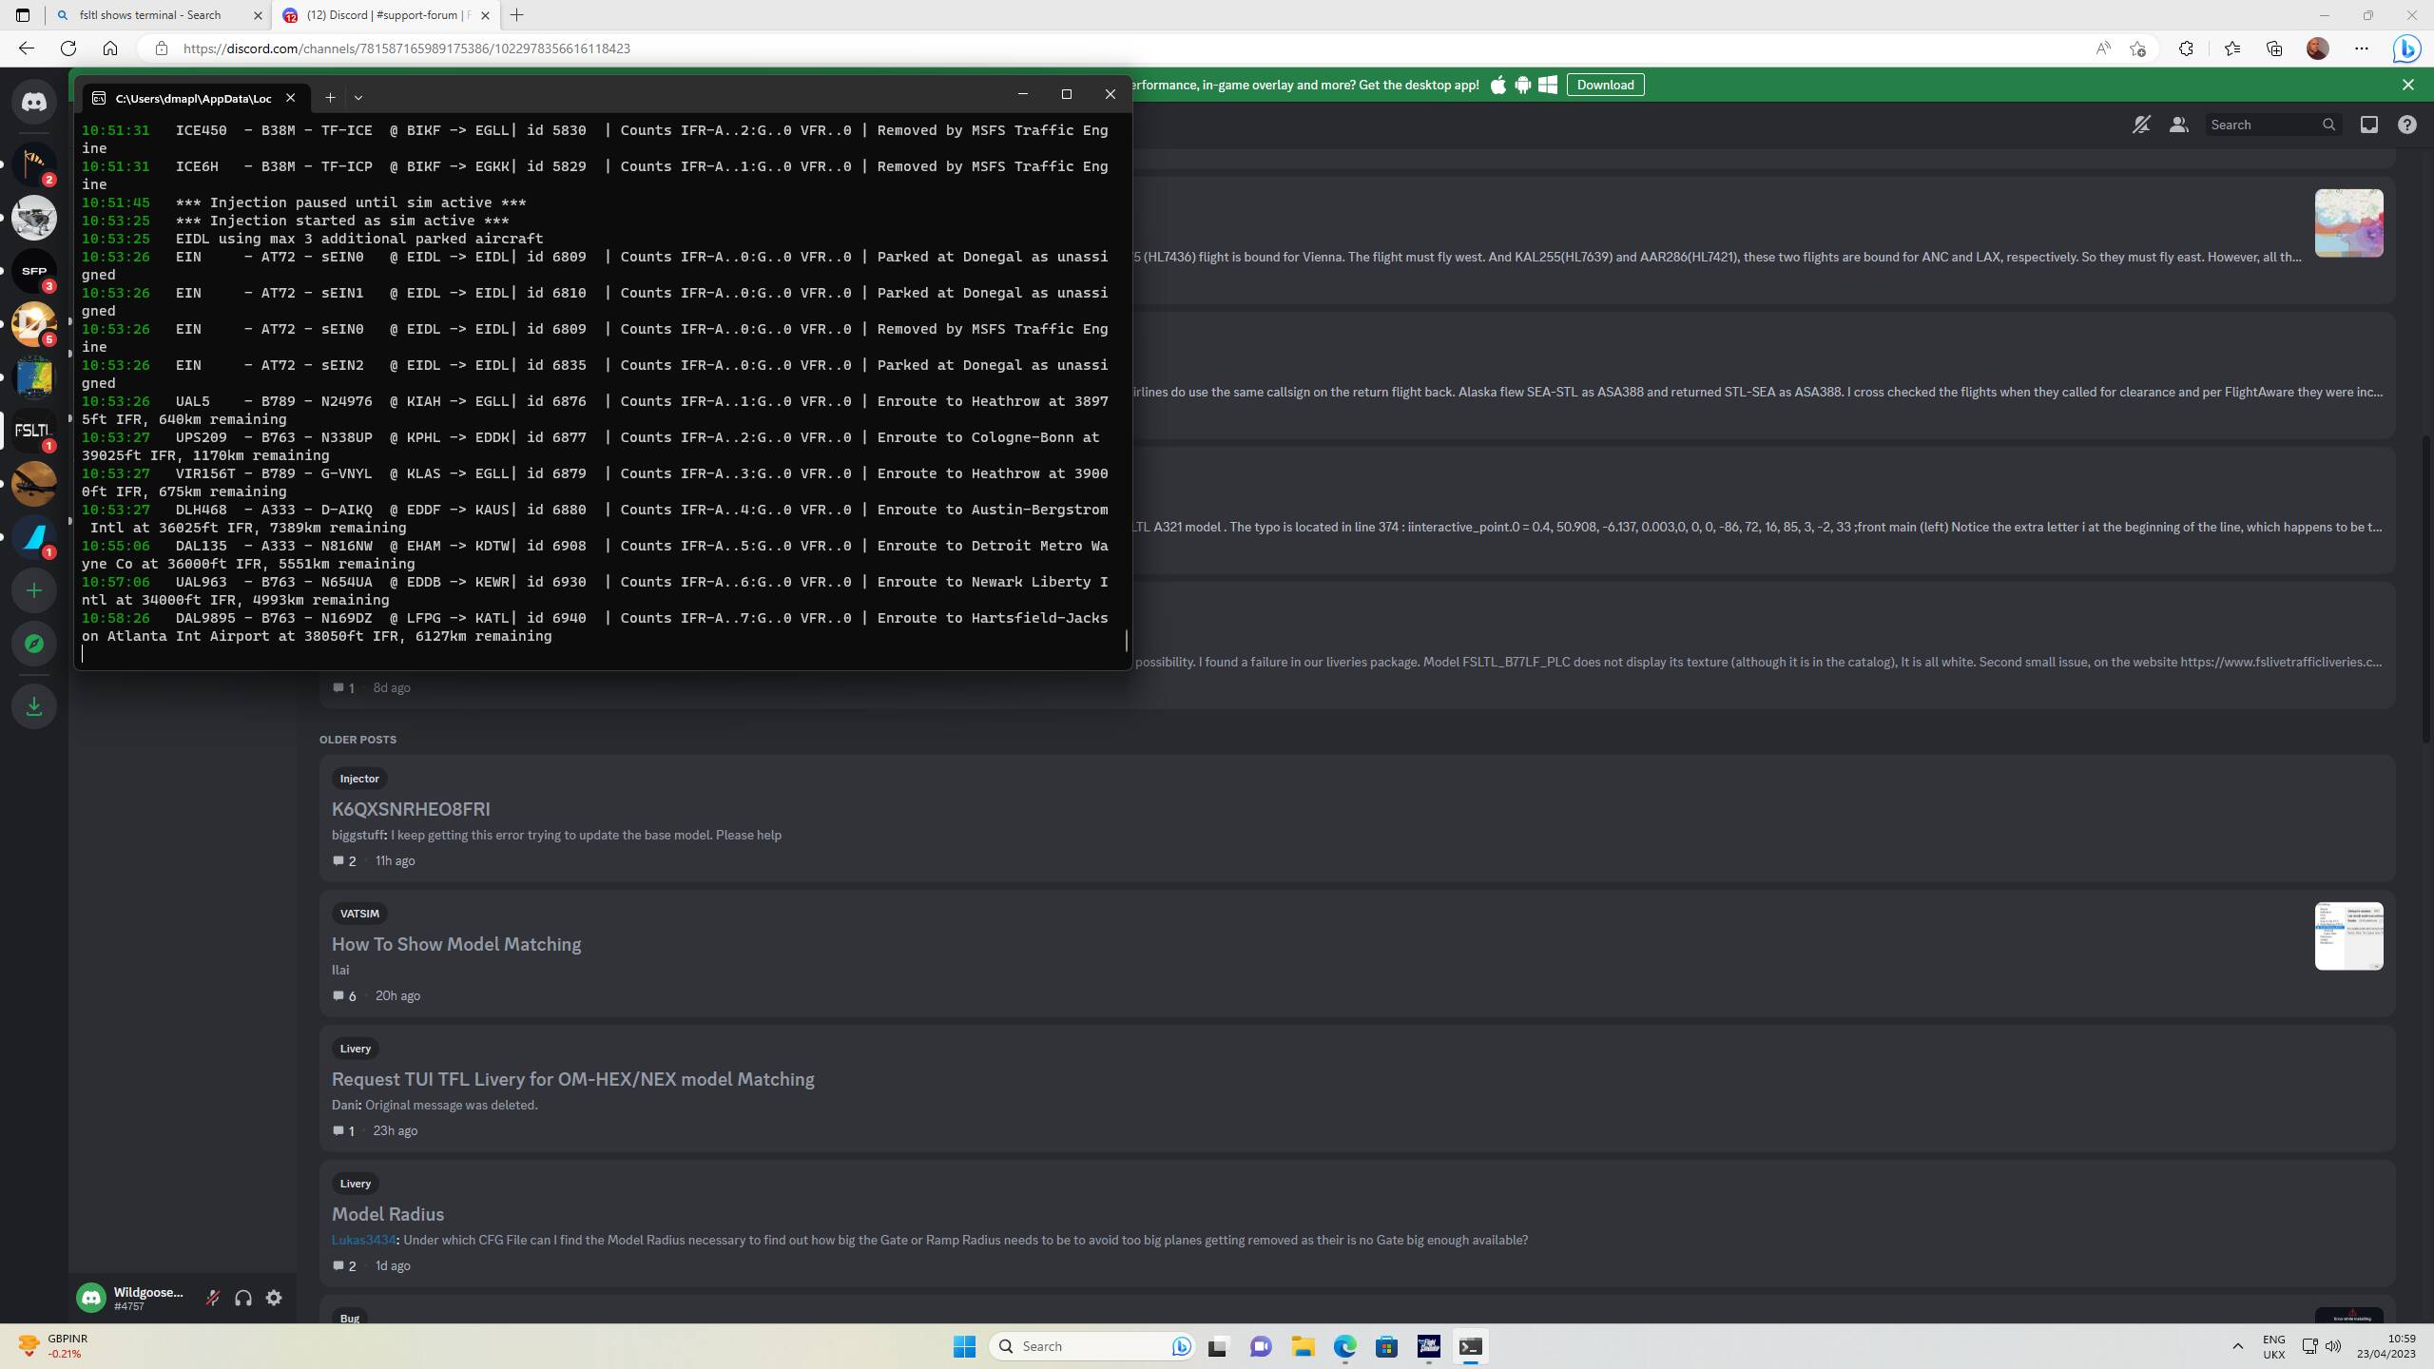The height and width of the screenshot is (1369, 2434).
Task: Open How To Show Model Matching post
Action: 456,944
